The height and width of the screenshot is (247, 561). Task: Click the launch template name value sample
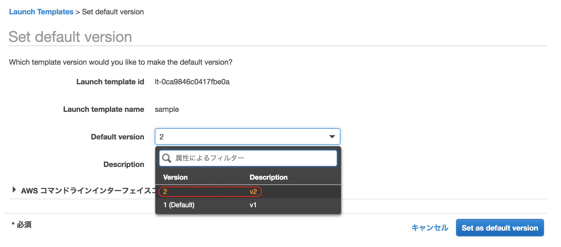click(x=167, y=109)
